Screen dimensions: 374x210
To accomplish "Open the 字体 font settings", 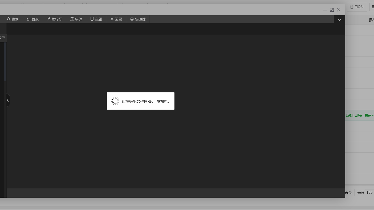I will [x=76, y=19].
